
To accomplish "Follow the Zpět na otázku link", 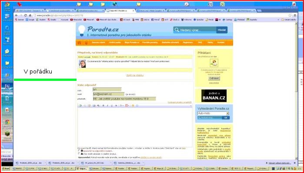I will tap(135, 75).
